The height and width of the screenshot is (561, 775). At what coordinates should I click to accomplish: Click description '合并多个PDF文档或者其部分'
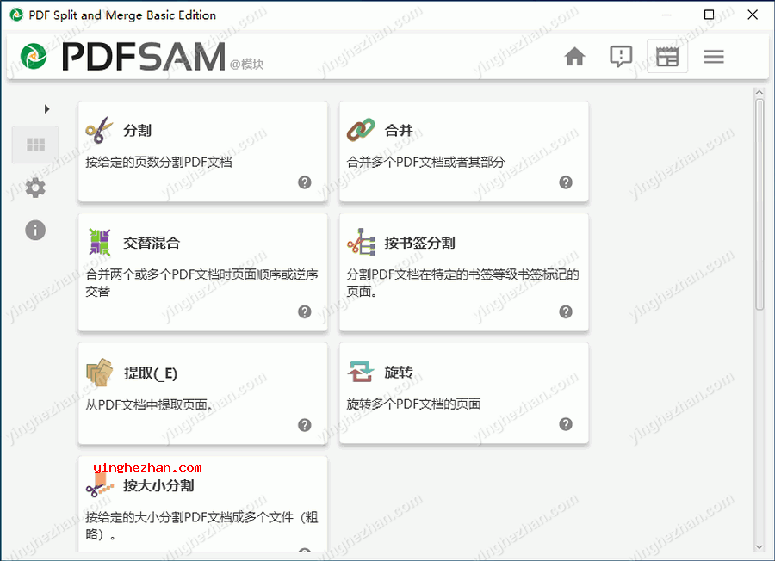click(x=426, y=162)
